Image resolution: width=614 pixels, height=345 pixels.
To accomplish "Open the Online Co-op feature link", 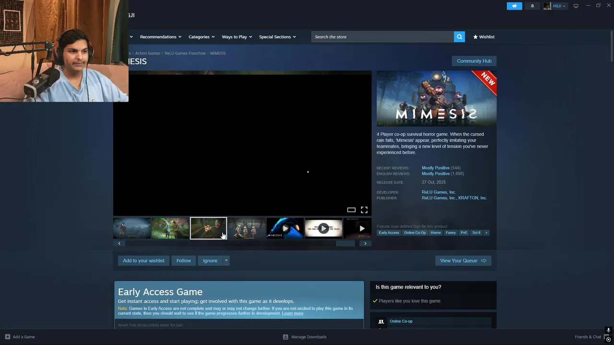I will click(401, 322).
